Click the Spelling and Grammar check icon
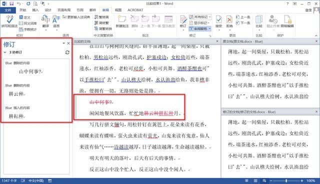This screenshot has height=184, width=320. pyautogui.click(x=9, y=21)
